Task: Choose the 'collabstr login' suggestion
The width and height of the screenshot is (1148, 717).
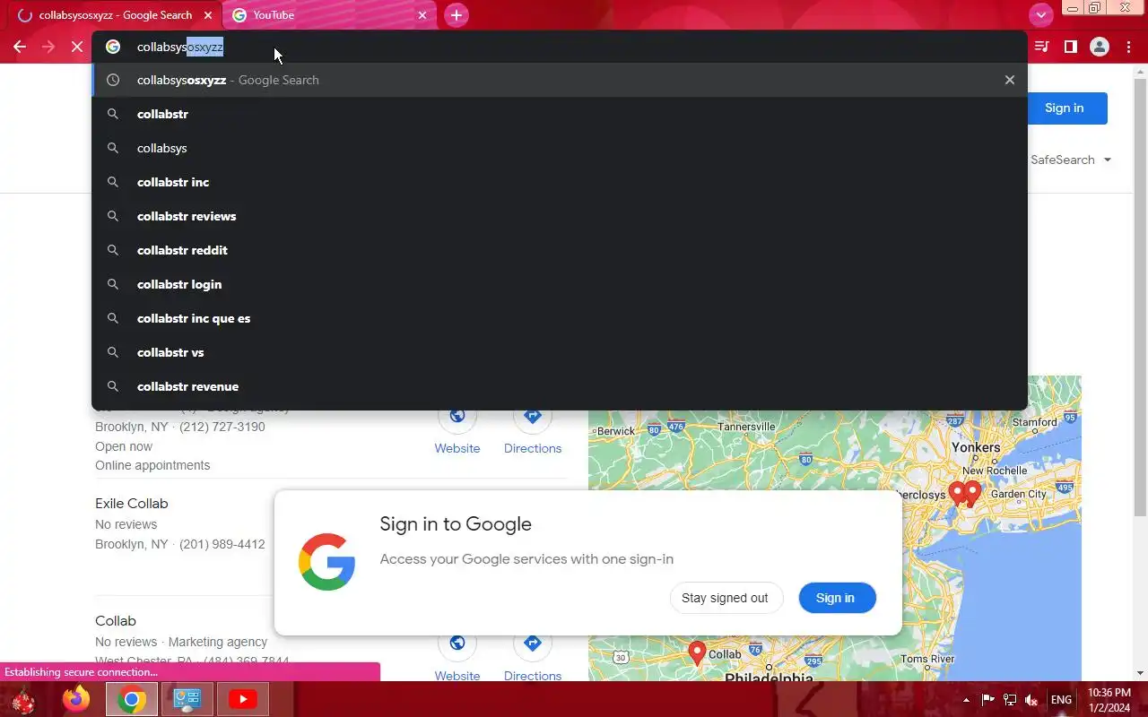Action: click(560, 284)
